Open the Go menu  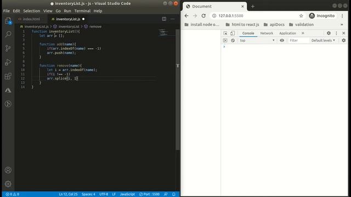58,11
